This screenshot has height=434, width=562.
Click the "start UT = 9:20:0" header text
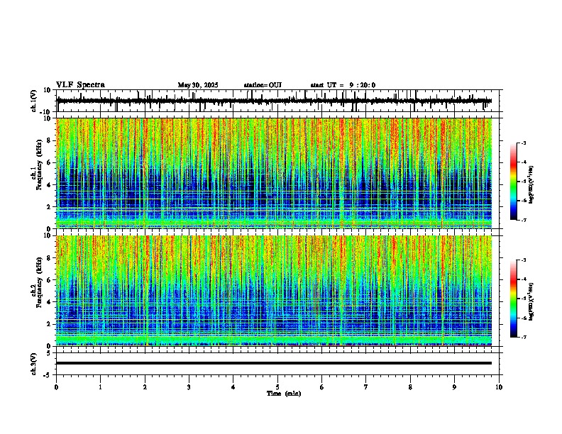[x=343, y=85]
